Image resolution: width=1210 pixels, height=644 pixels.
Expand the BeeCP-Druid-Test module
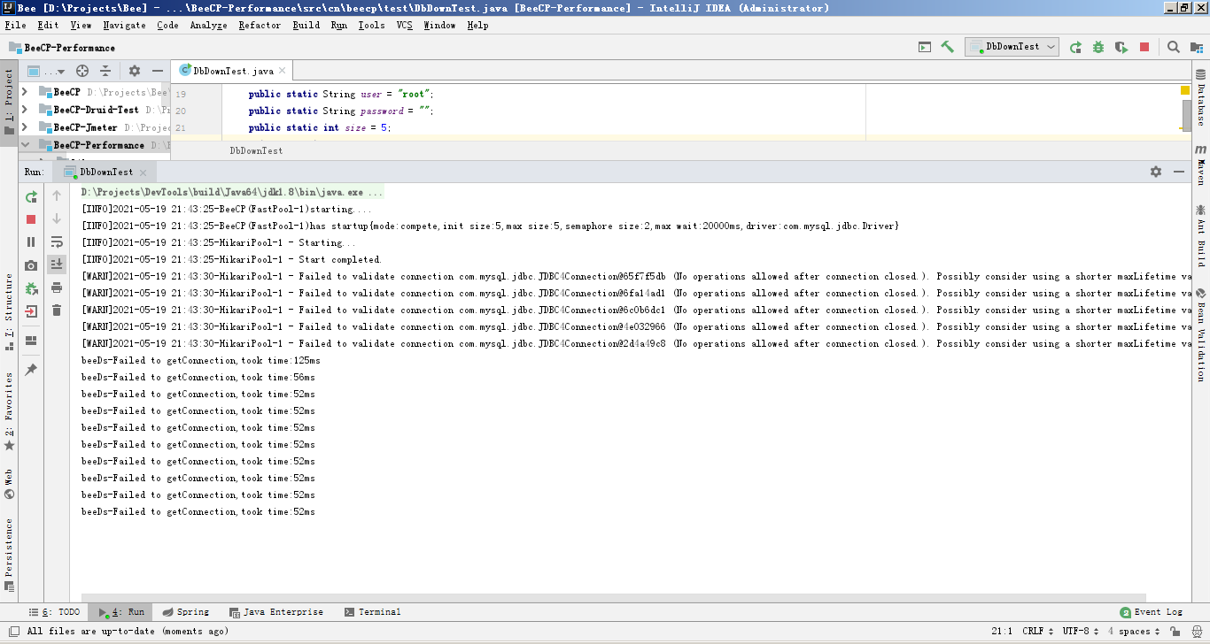coord(25,110)
